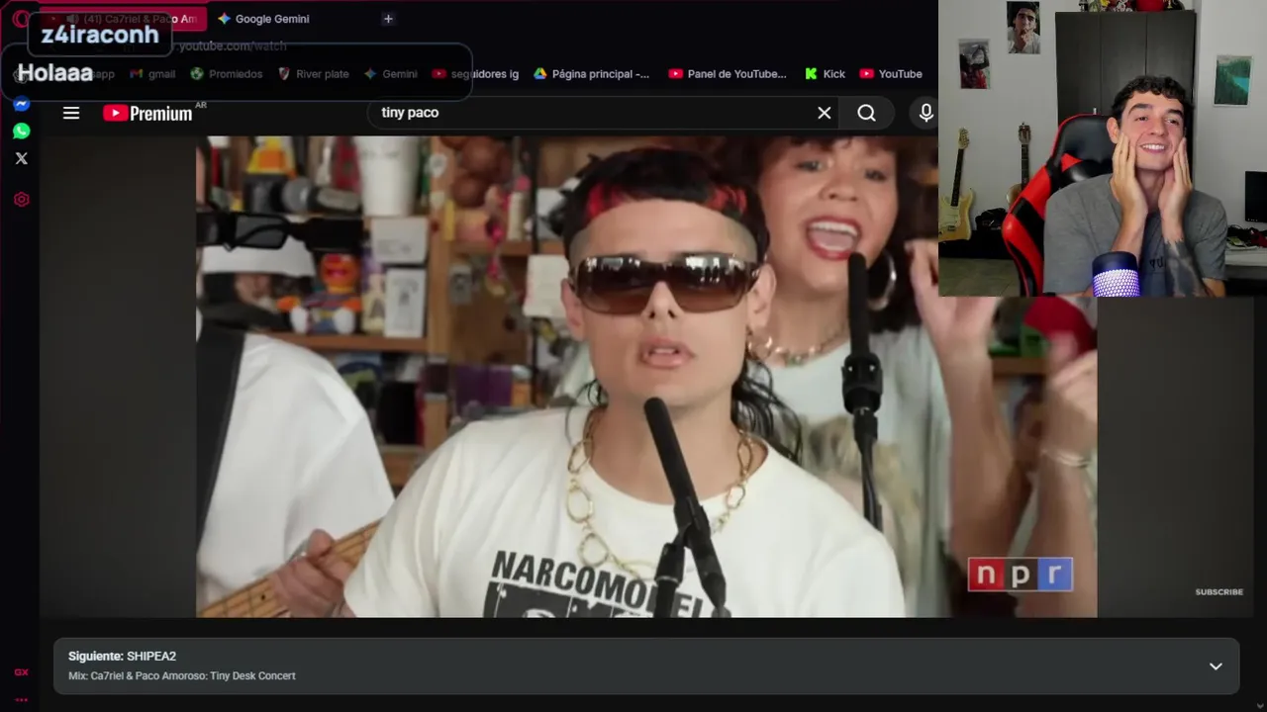Open Messenger in the Opera sidebar
This screenshot has width=1267, height=712.
pyautogui.click(x=21, y=104)
